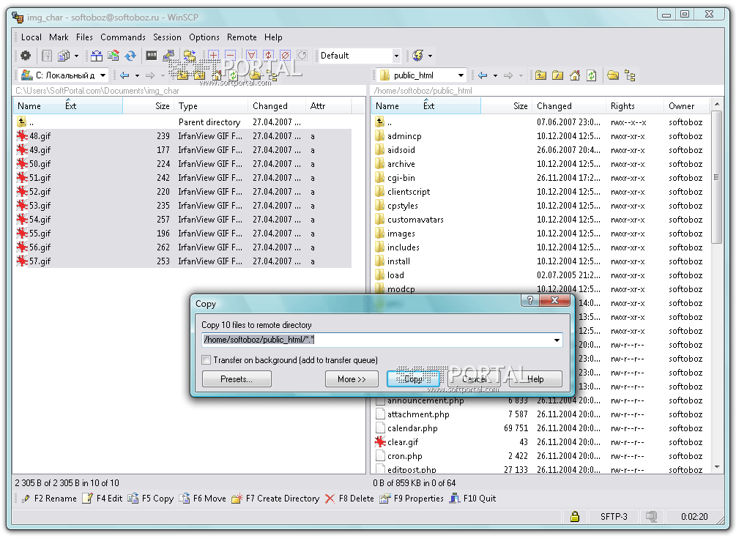Go back in remote panel history
736x541 pixels.
click(x=483, y=75)
